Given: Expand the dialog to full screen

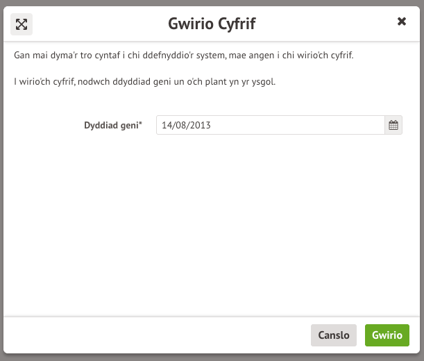Looking at the screenshot, I should click(22, 24).
